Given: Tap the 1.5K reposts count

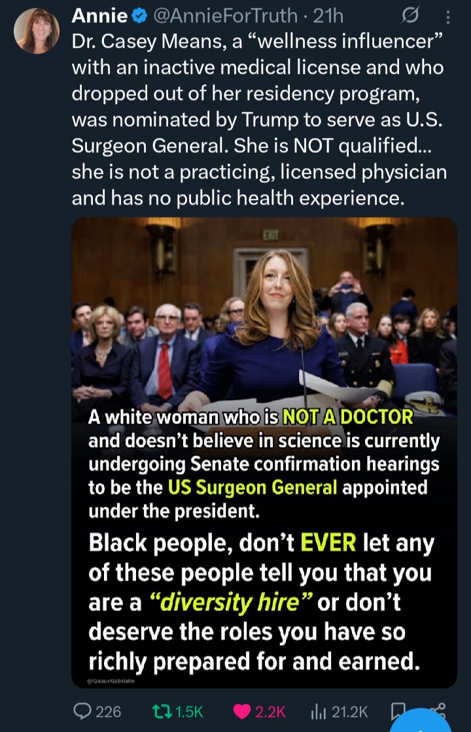Looking at the screenshot, I should coord(190,712).
